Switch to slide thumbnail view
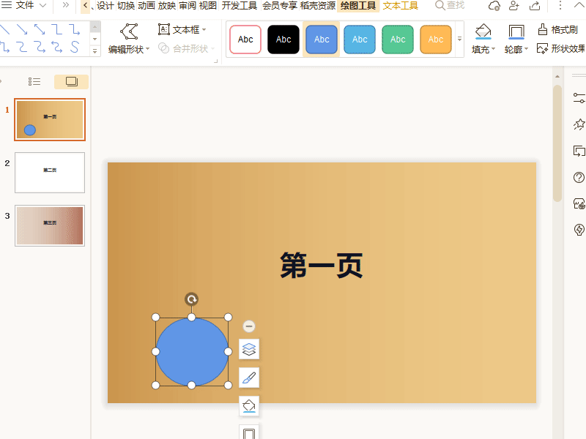The width and height of the screenshot is (586, 439). tap(71, 82)
